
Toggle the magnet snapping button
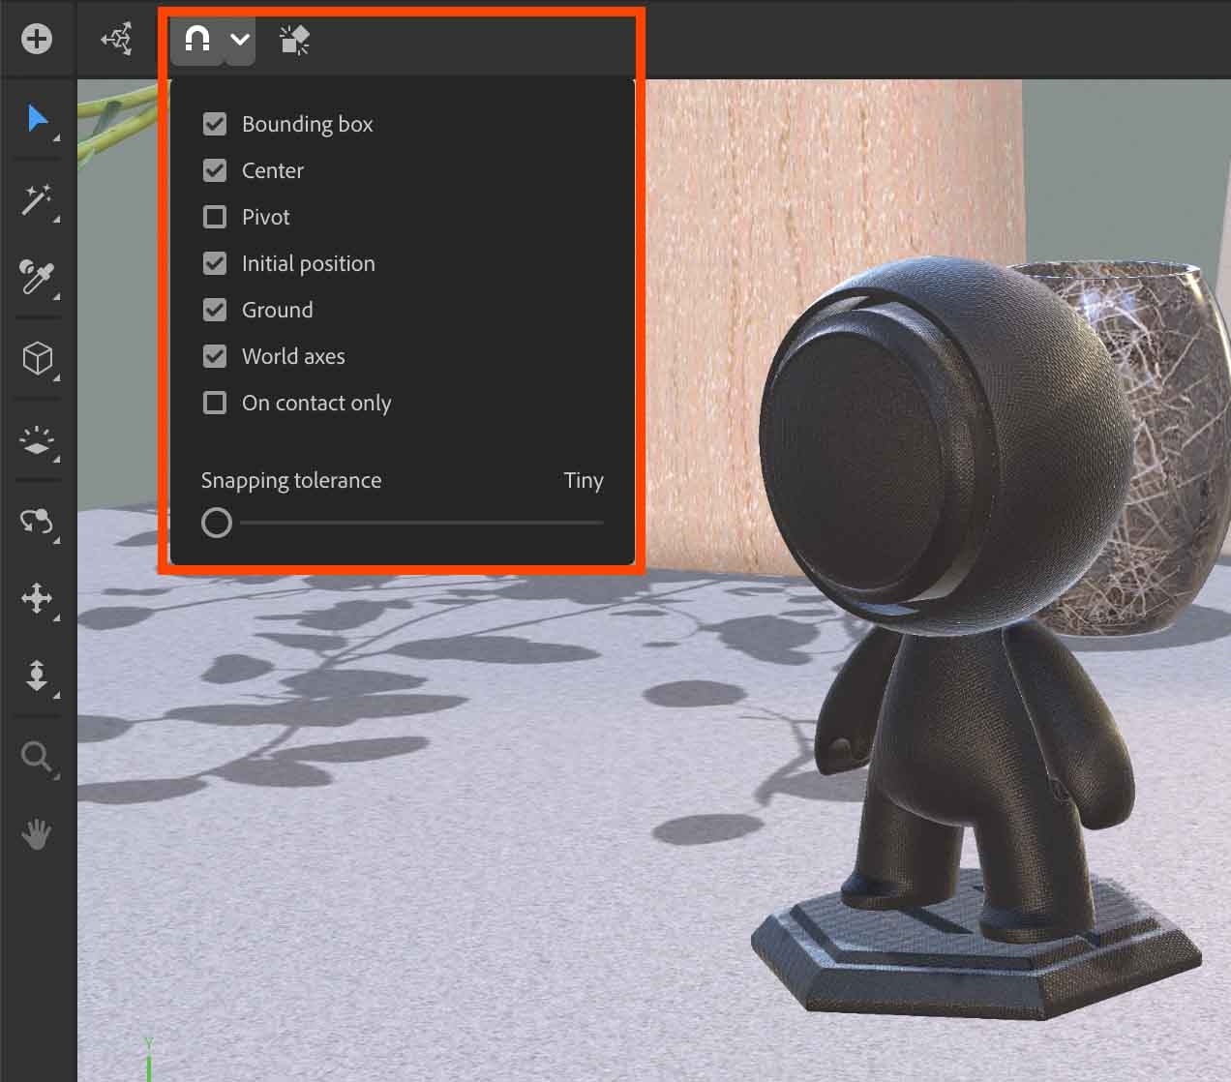197,40
